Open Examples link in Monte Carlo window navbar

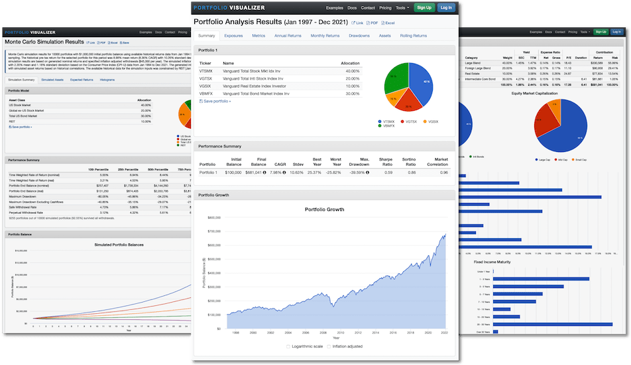pos(146,33)
